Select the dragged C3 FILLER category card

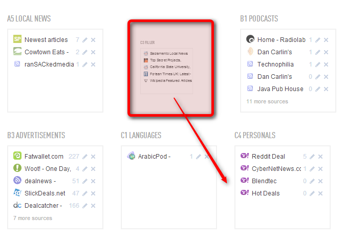pos(171,68)
